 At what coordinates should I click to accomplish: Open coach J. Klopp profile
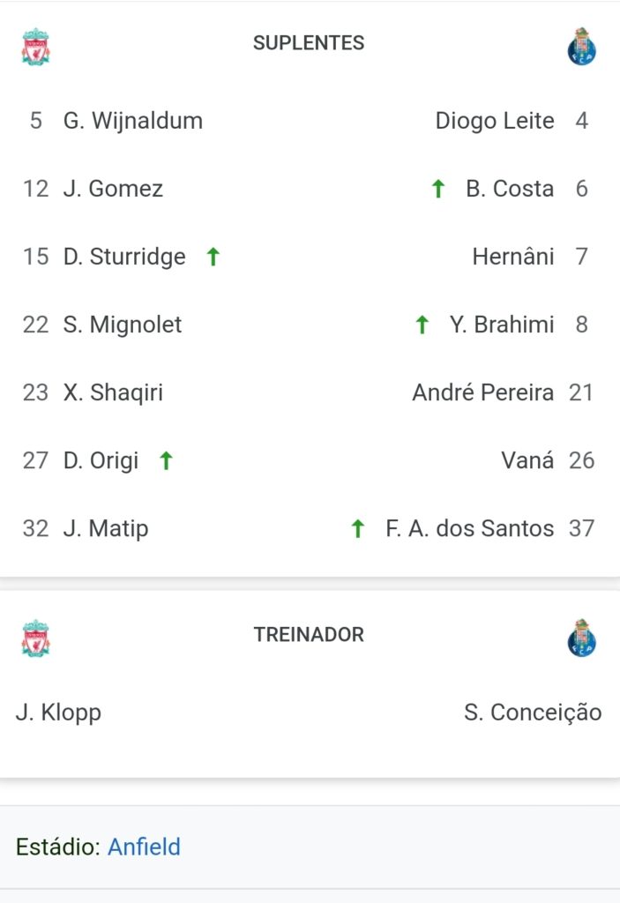58,713
